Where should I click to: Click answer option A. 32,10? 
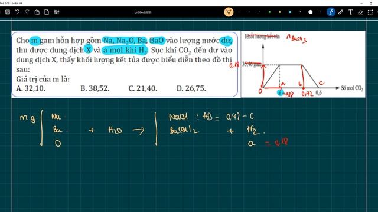point(31,88)
